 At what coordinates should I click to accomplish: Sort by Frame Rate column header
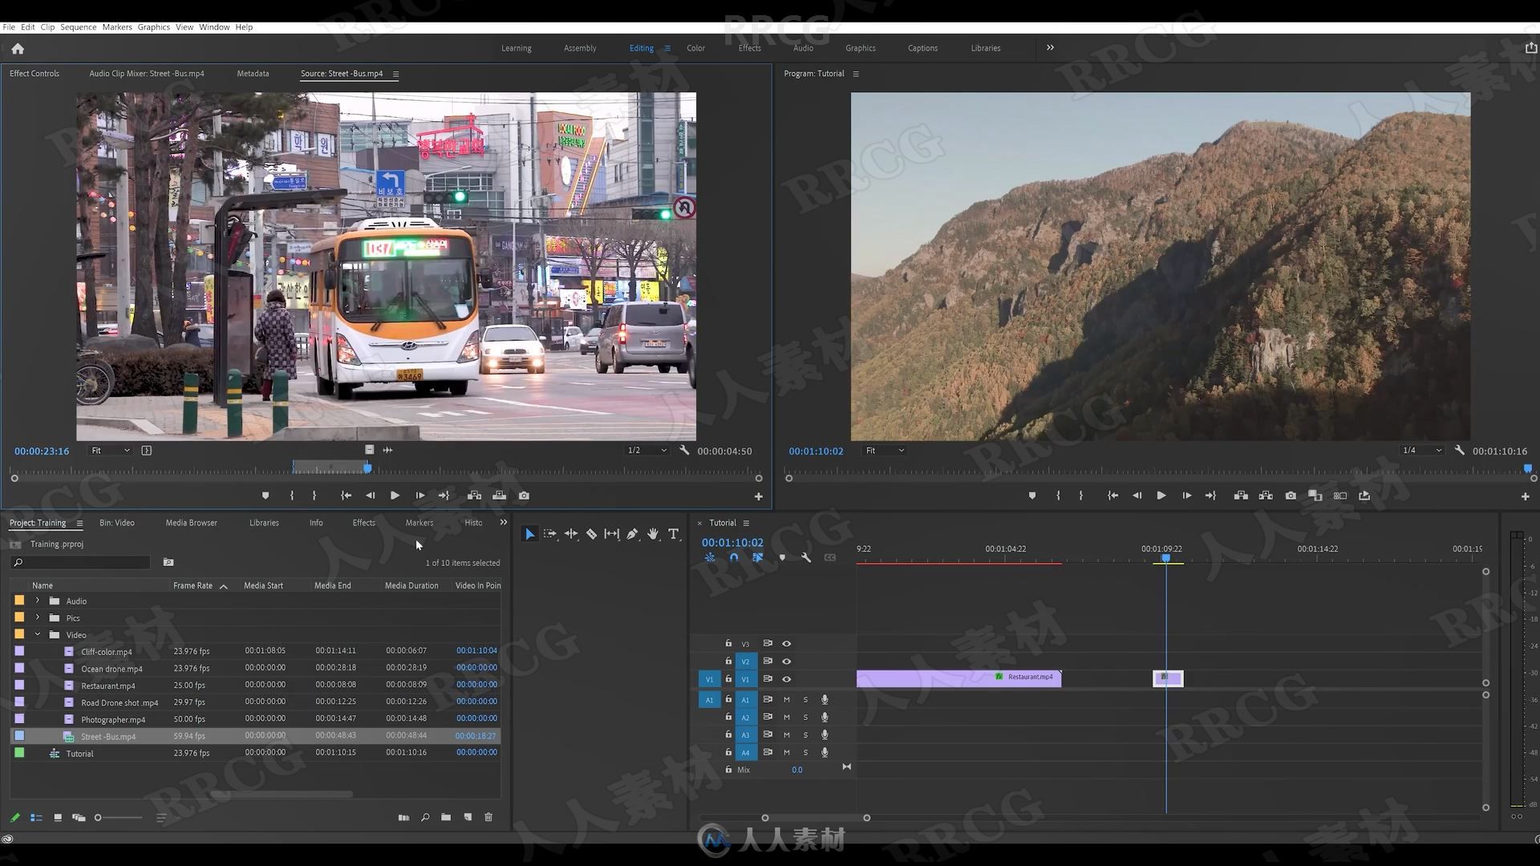(193, 585)
